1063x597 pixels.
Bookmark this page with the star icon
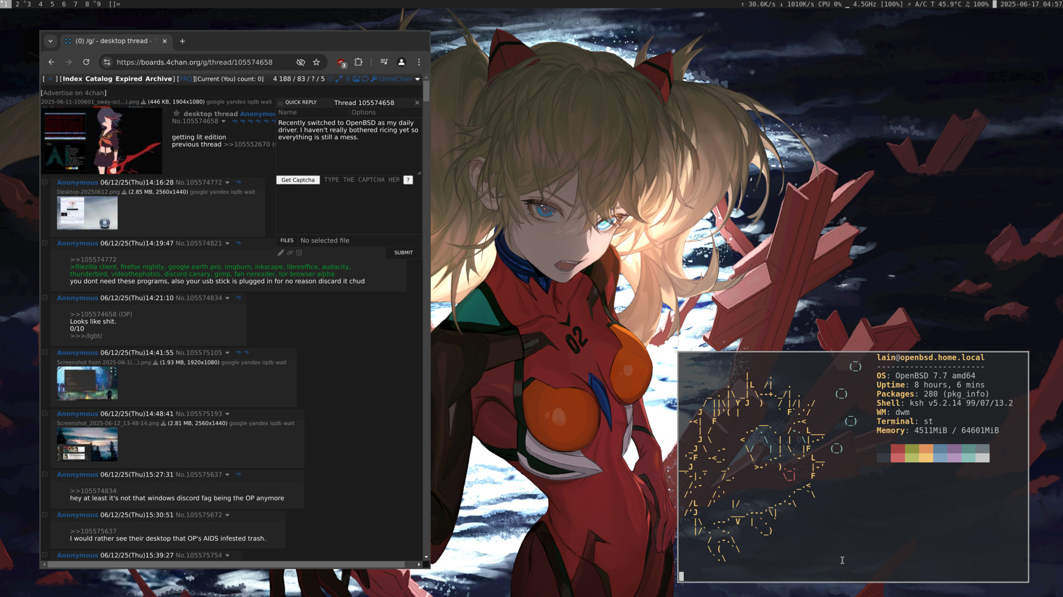(317, 62)
